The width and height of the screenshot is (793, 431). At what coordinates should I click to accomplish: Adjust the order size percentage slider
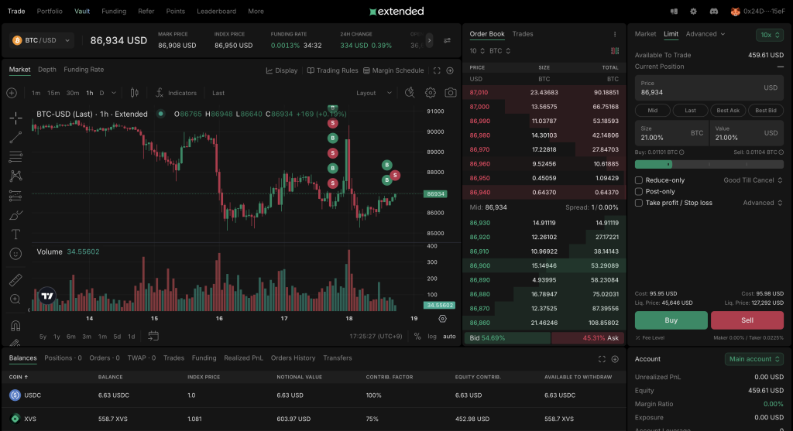(x=669, y=164)
